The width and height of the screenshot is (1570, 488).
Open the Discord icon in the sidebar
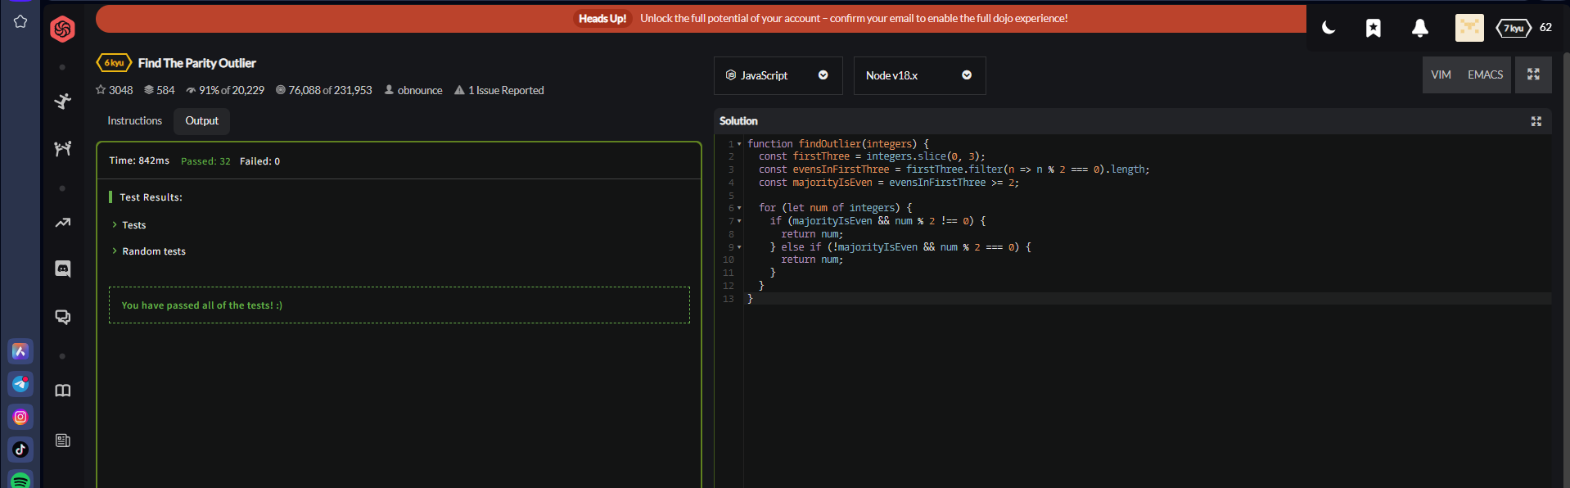(62, 269)
